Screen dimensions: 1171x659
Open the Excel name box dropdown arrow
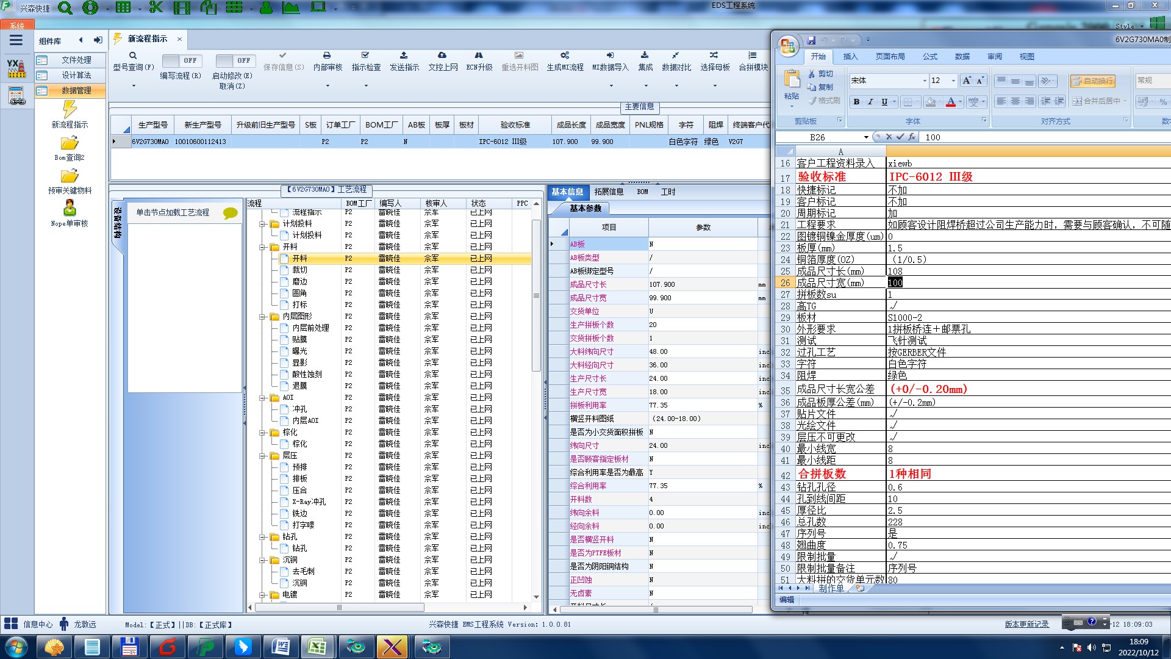tap(865, 137)
